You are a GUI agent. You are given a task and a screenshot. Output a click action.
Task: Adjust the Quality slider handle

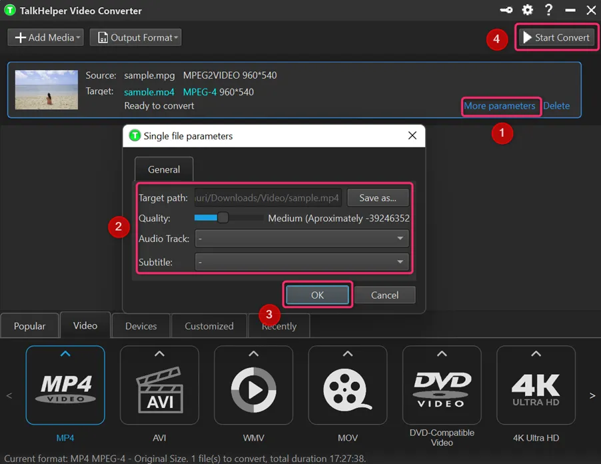point(223,218)
